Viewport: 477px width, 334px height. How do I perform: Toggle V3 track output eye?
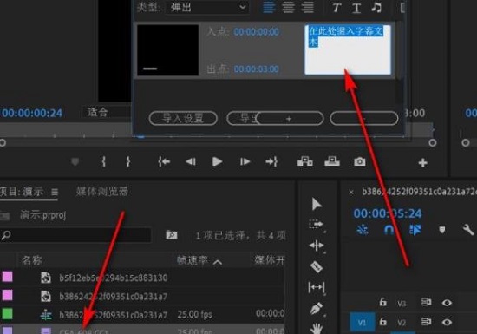click(x=447, y=303)
